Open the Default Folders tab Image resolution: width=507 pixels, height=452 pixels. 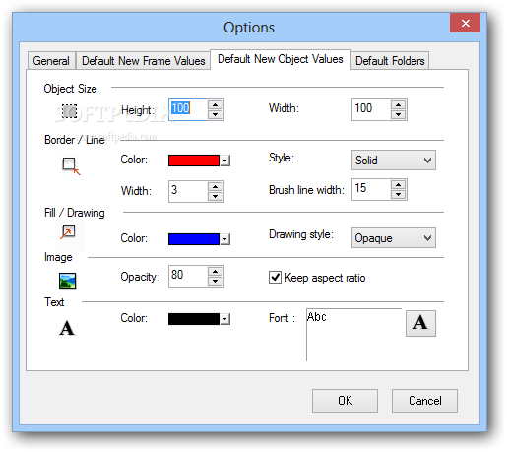point(390,61)
